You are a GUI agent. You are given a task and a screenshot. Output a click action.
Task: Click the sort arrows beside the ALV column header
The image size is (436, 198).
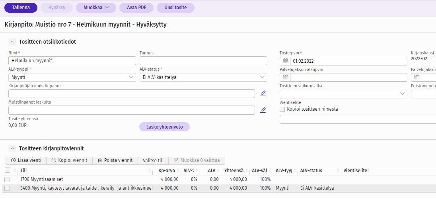[218, 171]
